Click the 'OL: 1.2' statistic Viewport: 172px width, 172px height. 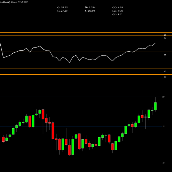coord(117,14)
